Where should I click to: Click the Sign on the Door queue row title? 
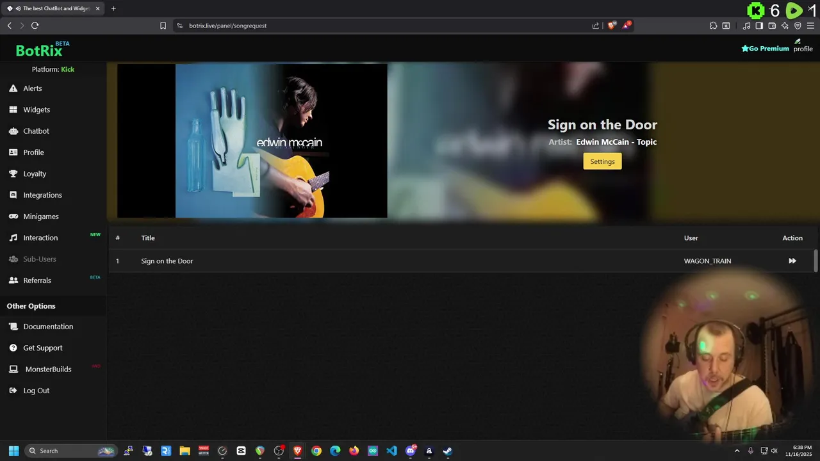167,261
